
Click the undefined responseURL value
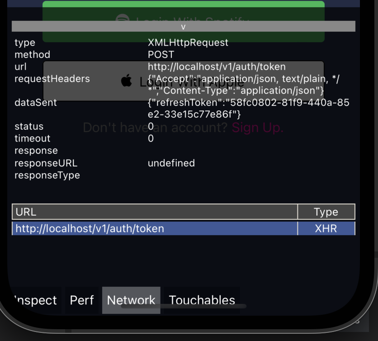click(x=171, y=163)
